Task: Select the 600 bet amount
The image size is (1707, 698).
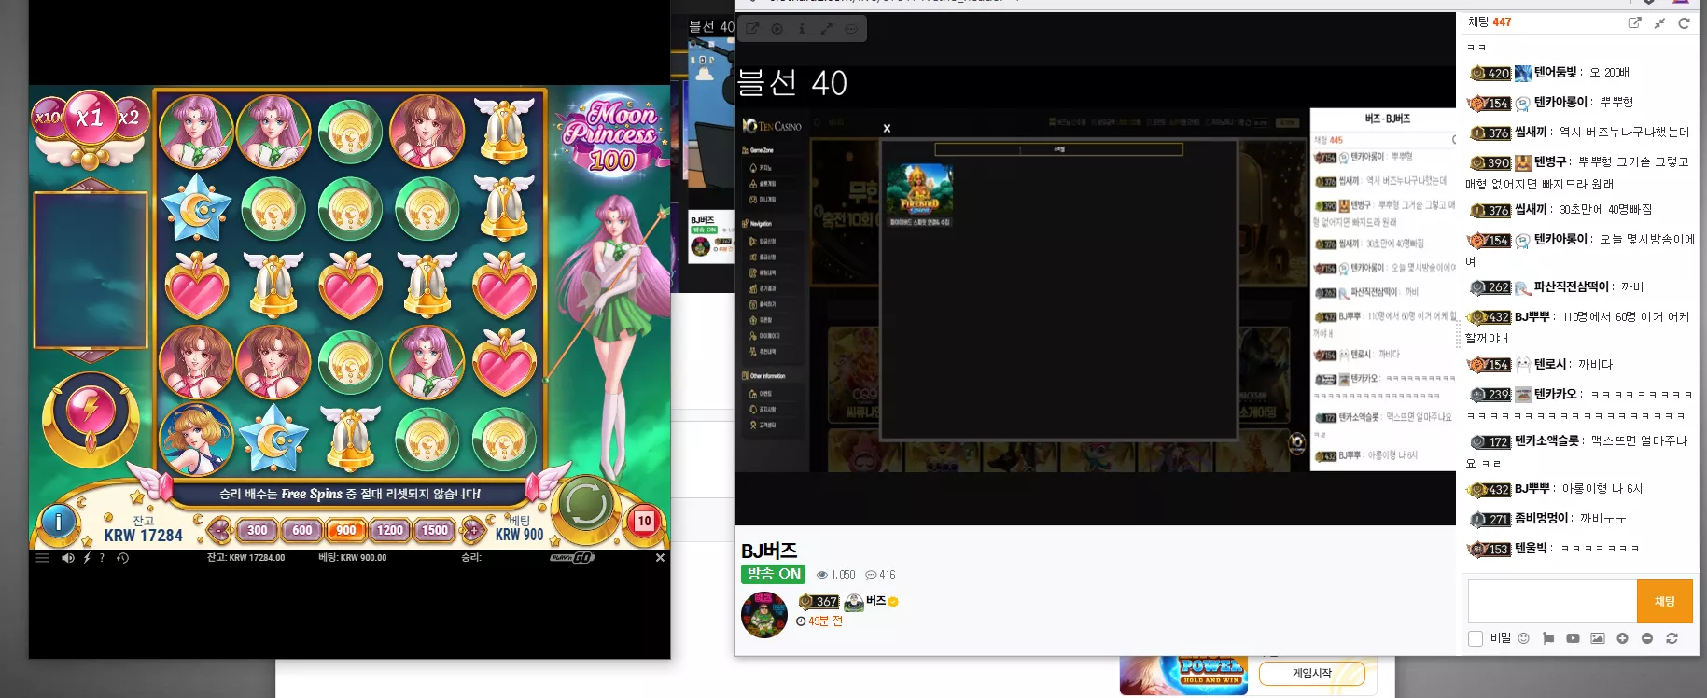Action: click(302, 530)
